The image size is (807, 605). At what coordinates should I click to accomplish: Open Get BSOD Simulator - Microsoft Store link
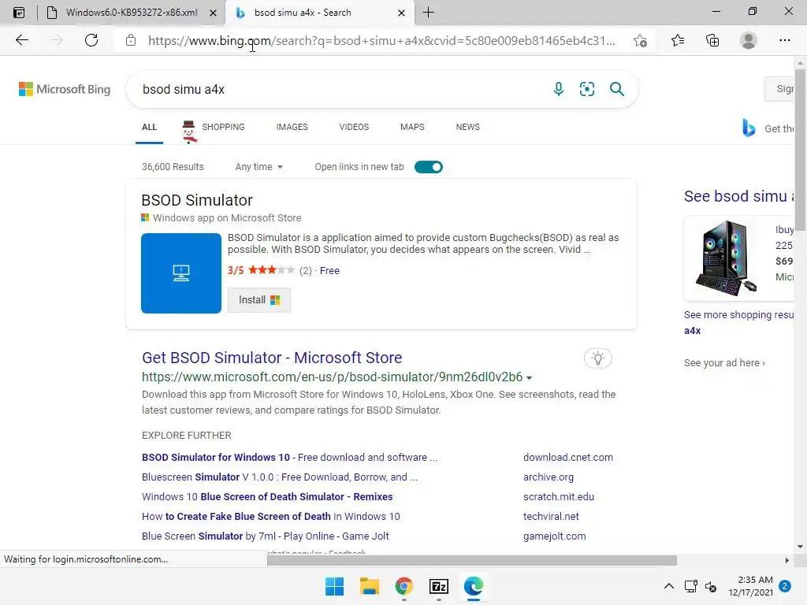pyautogui.click(x=272, y=358)
